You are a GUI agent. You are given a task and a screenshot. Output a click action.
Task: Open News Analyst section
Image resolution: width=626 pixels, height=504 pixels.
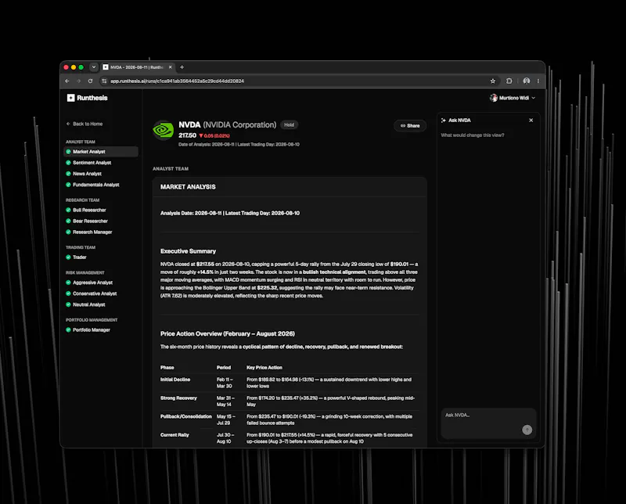84,174
